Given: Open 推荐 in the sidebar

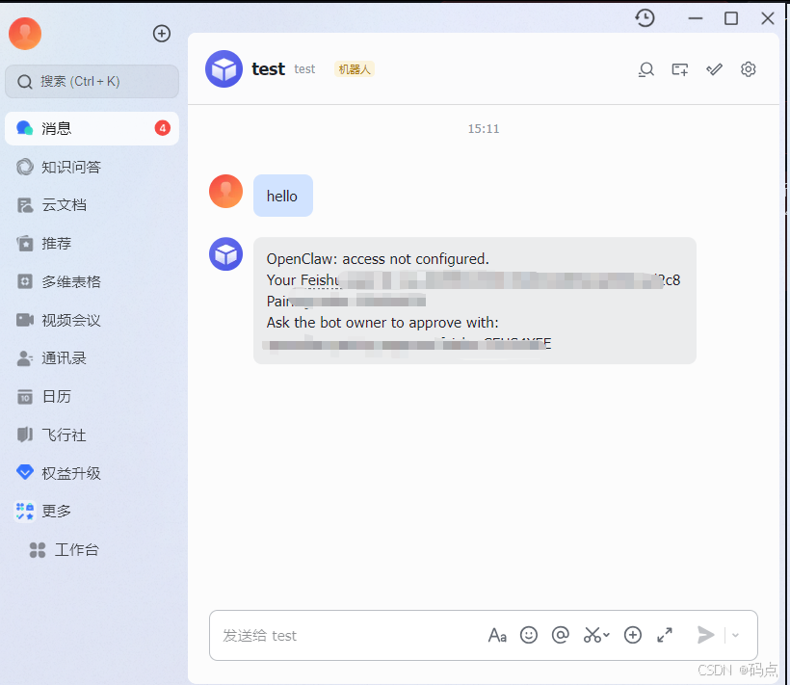Looking at the screenshot, I should point(92,244).
